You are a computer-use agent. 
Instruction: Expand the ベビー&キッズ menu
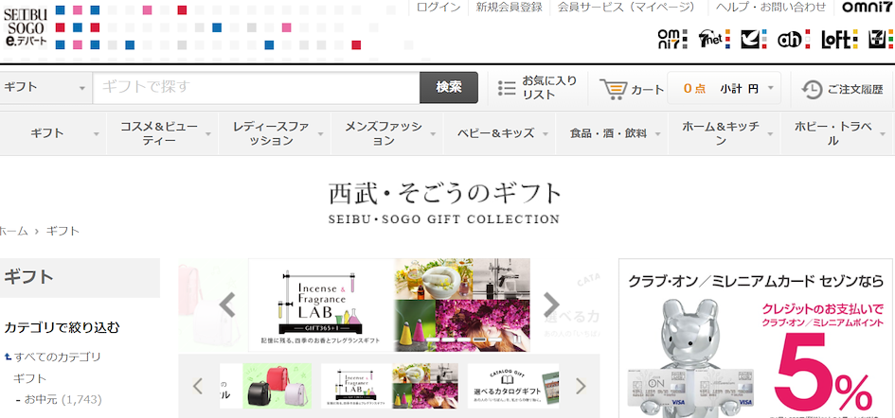499,133
